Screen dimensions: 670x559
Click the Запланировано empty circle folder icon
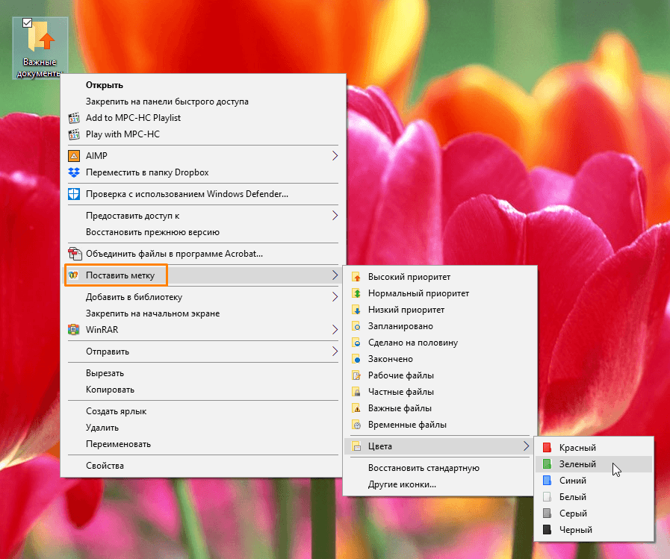(356, 326)
